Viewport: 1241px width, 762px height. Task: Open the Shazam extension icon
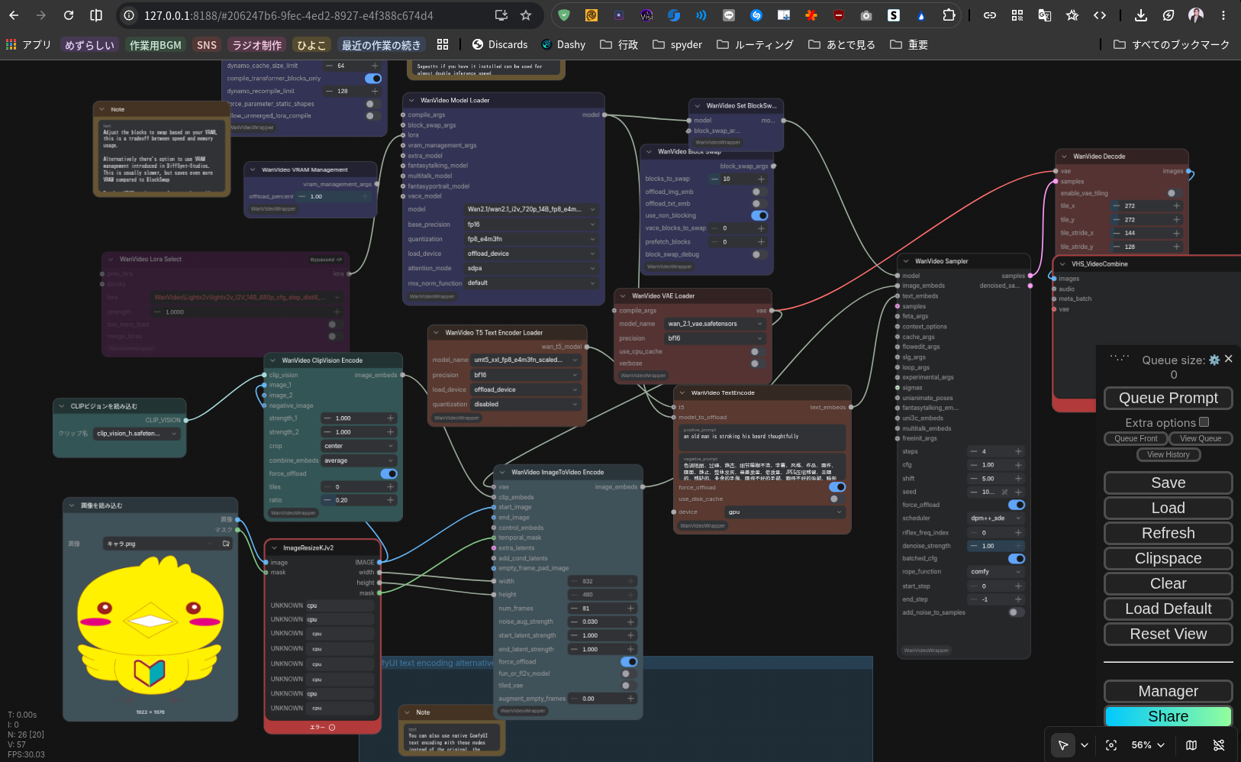(756, 15)
